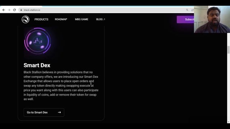Open the BLOG external link
Viewport: 230px width, 129px height.
point(101,19)
